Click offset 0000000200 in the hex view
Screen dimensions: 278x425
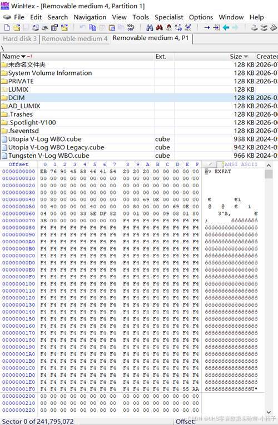point(19,396)
